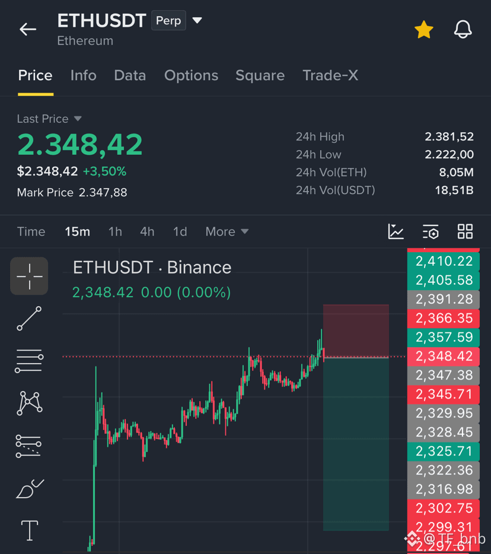This screenshot has width=491, height=554.
Task: Click the 2,410.22 price label
Action: pyautogui.click(x=444, y=262)
